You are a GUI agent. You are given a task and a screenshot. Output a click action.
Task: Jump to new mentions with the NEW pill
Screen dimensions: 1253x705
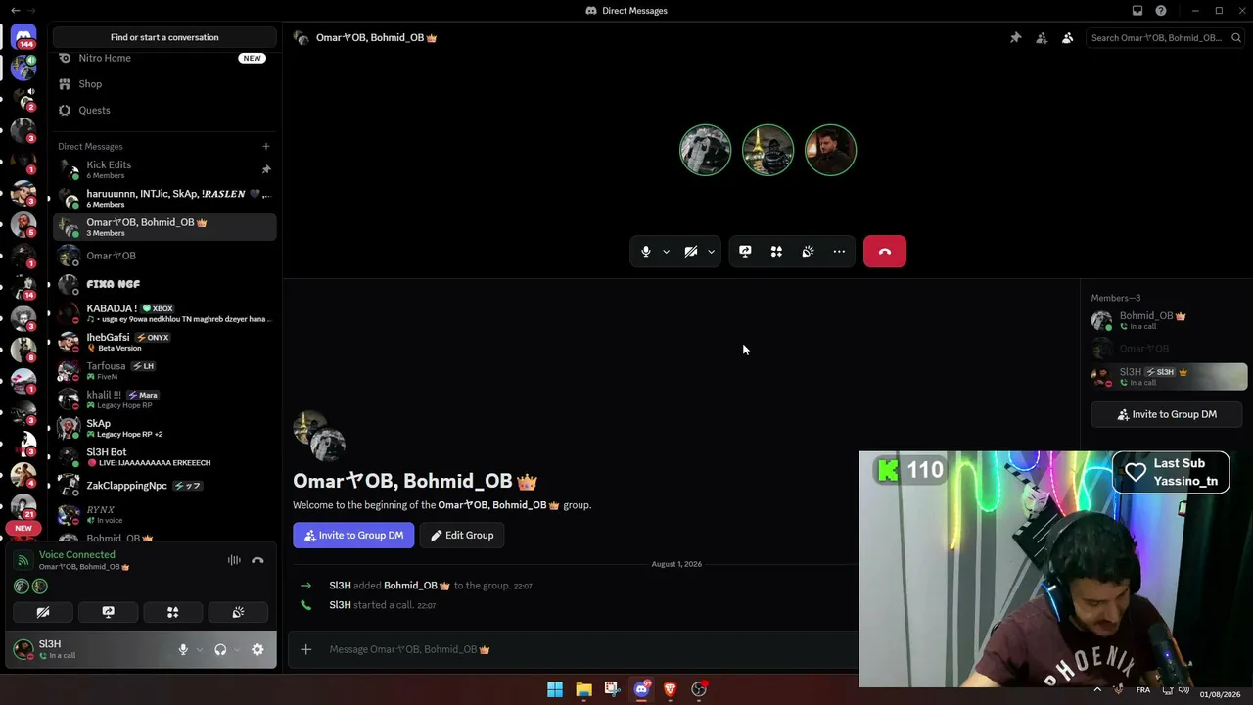click(x=23, y=528)
